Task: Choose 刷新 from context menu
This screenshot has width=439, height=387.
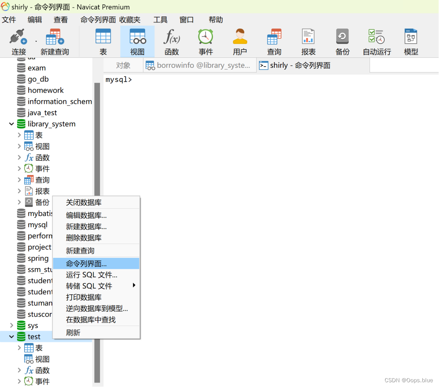Action: click(96, 333)
